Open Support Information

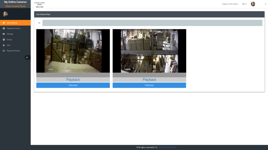coord(230,4)
